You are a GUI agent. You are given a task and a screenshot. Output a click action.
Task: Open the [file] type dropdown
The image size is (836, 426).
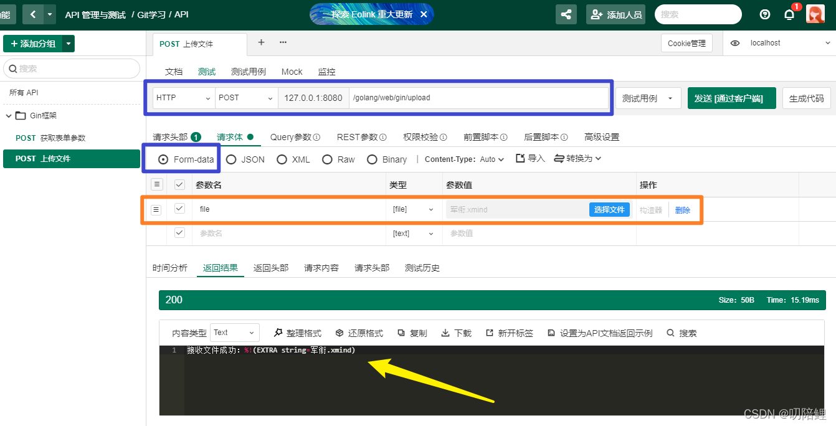pos(413,209)
